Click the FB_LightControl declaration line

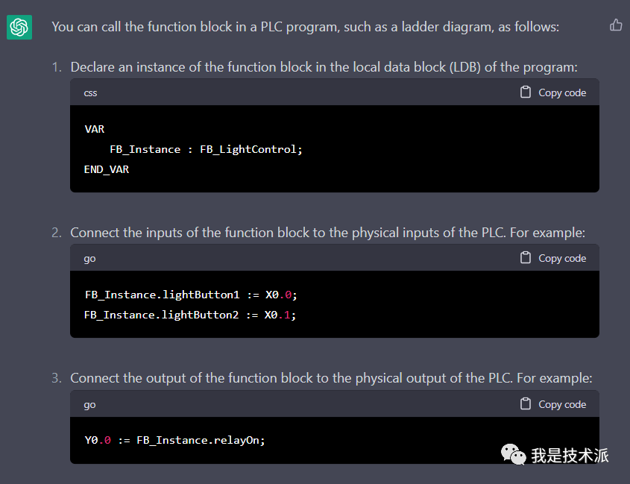tap(206, 149)
